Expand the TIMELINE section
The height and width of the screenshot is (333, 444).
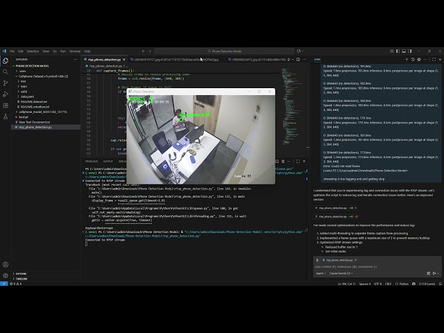point(20,279)
